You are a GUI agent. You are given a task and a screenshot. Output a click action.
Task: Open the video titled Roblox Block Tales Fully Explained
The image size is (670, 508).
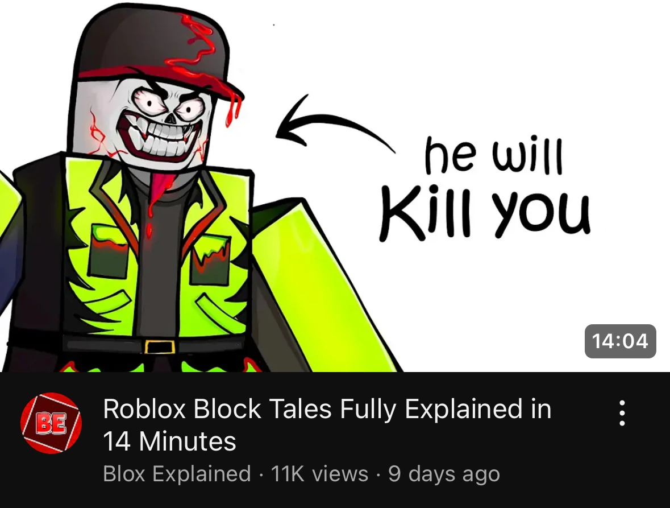[327, 424]
